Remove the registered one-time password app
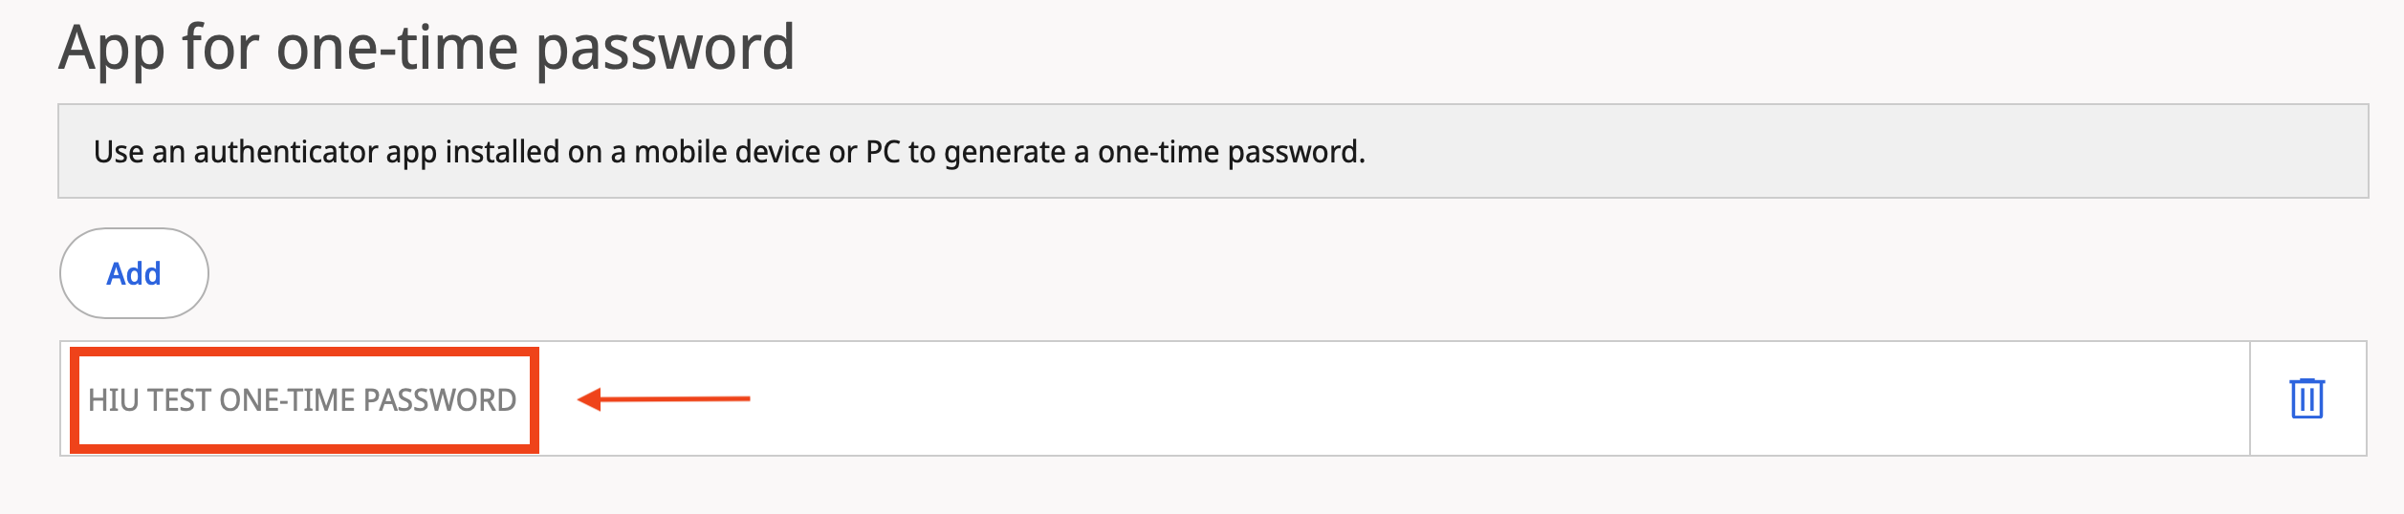 [x=2306, y=398]
